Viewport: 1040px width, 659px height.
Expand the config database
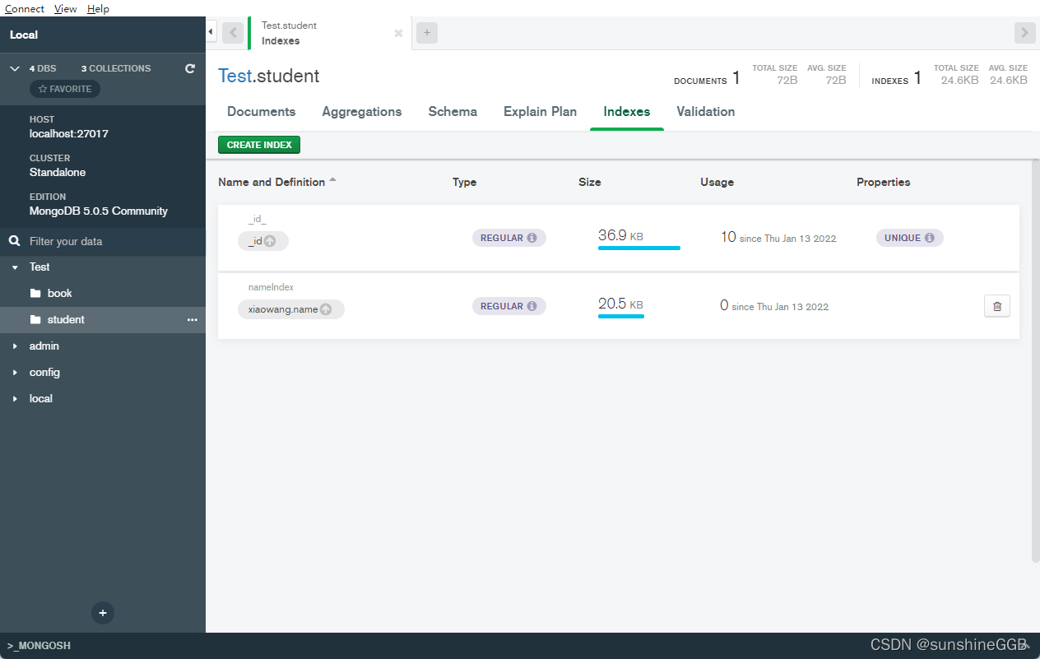(x=15, y=373)
